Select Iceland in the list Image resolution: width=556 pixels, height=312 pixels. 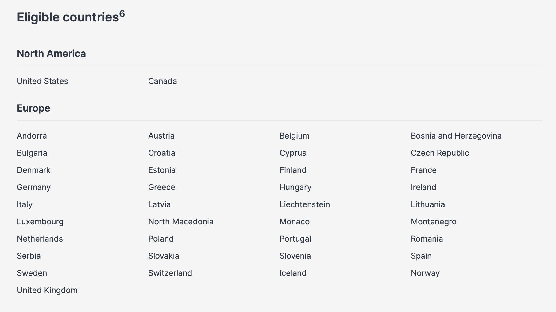point(293,273)
